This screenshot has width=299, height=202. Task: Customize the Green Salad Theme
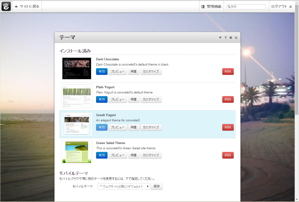pos(151,155)
